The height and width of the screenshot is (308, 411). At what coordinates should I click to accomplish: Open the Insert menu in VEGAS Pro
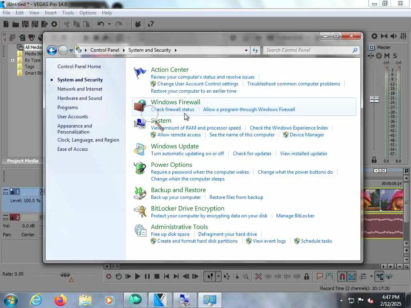pos(51,13)
